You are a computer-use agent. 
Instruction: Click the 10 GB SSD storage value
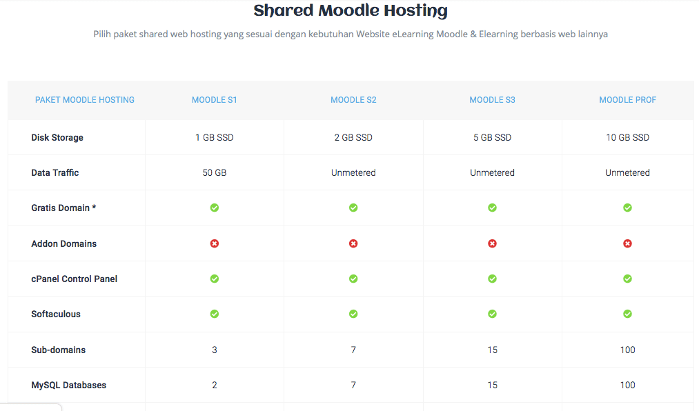(x=627, y=137)
